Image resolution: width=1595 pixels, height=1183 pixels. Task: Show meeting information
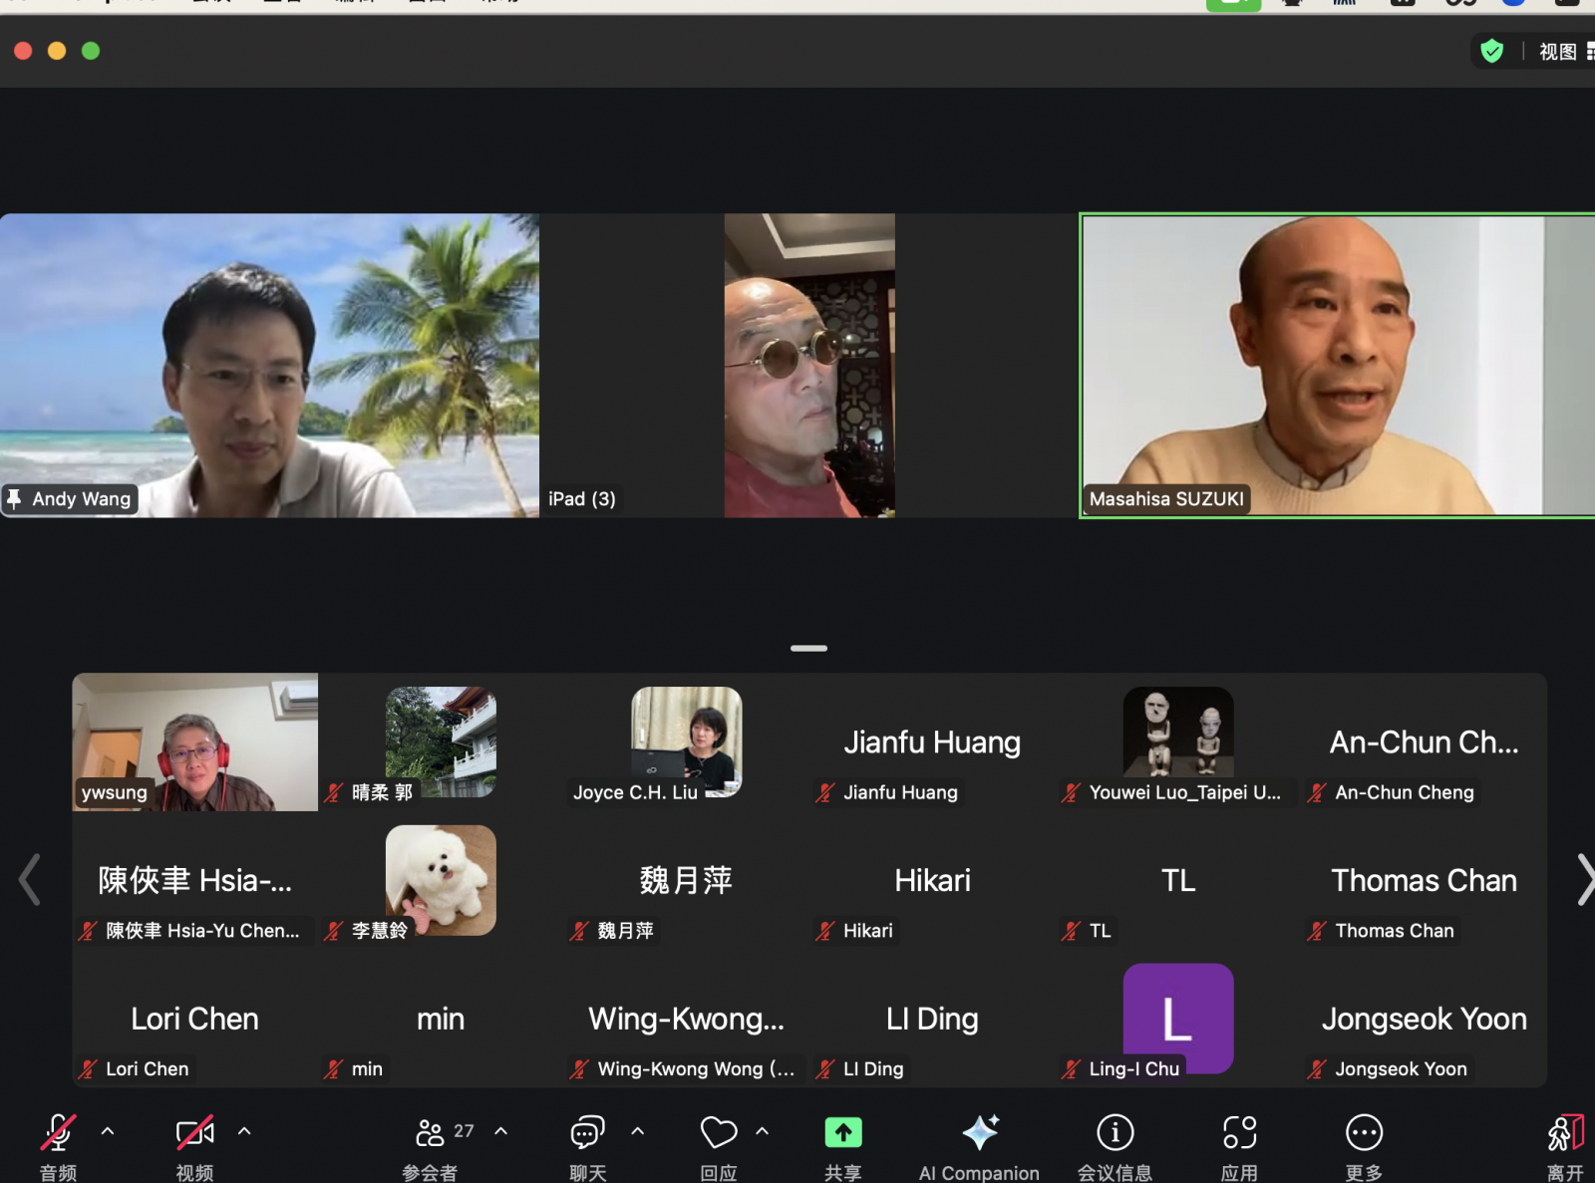pyautogui.click(x=1115, y=1133)
